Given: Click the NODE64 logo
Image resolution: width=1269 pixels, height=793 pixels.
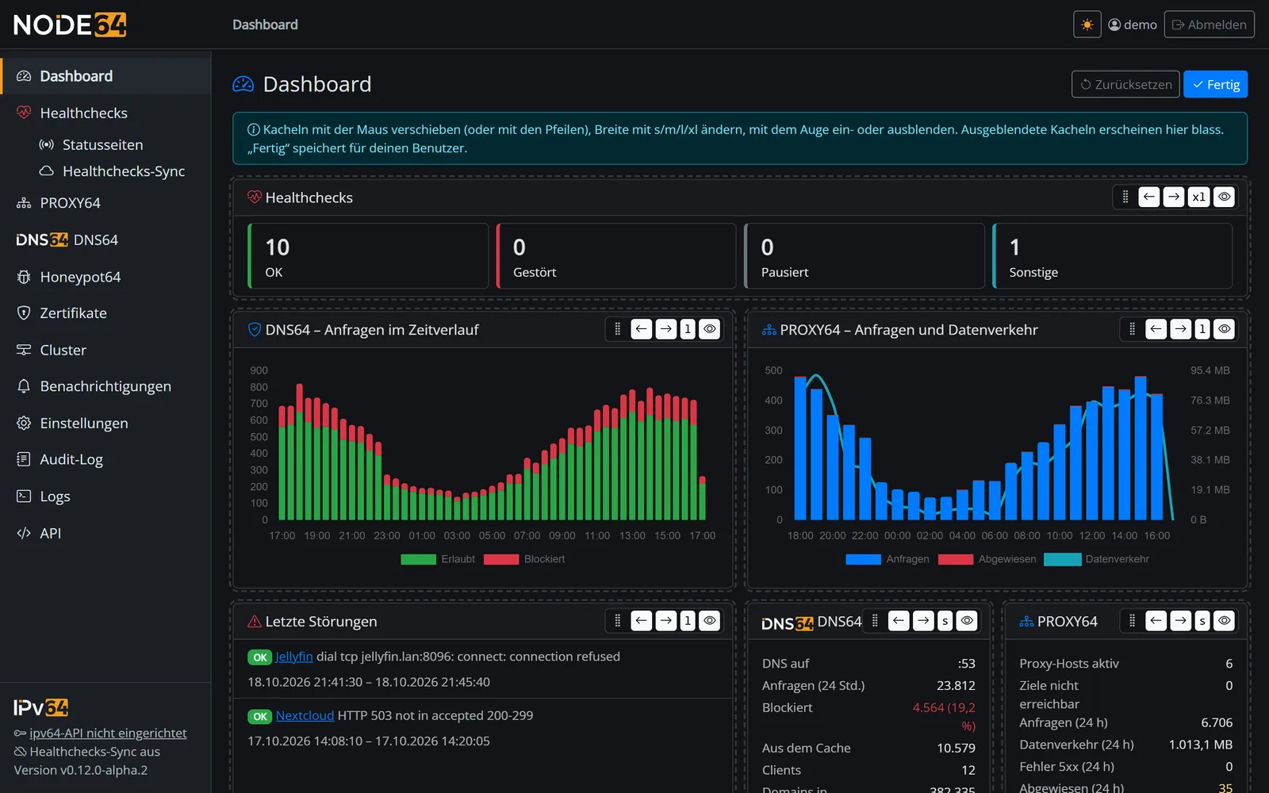Looking at the screenshot, I should click(70, 25).
